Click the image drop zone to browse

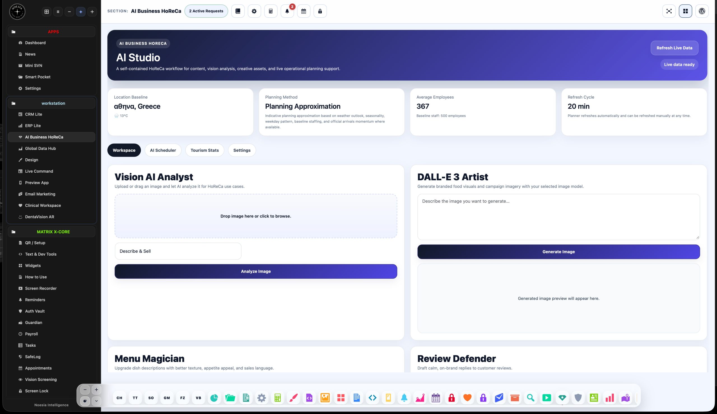(x=256, y=216)
